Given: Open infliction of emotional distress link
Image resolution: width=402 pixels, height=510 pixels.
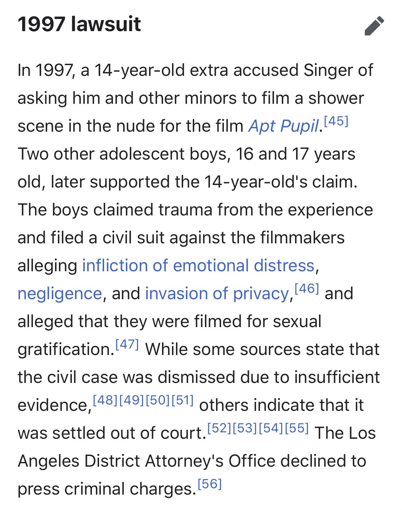Looking at the screenshot, I should pyautogui.click(x=198, y=266).
